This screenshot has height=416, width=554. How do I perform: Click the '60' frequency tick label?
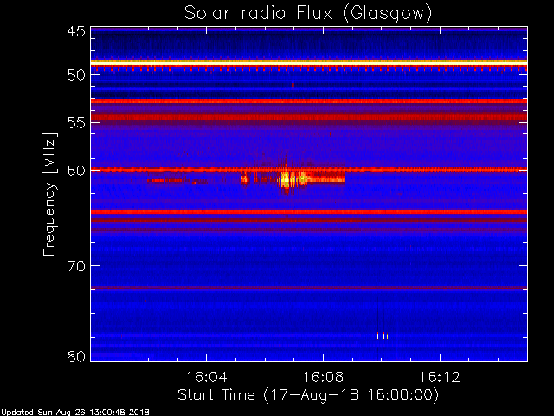pos(76,171)
